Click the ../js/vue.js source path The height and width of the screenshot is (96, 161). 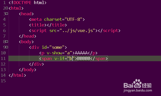[x=78, y=30]
